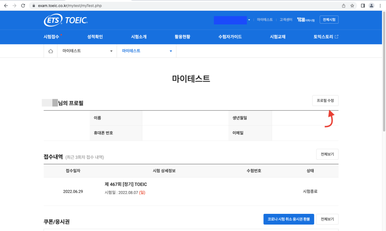
Task: Open 토익스토리 external link
Action: click(326, 37)
